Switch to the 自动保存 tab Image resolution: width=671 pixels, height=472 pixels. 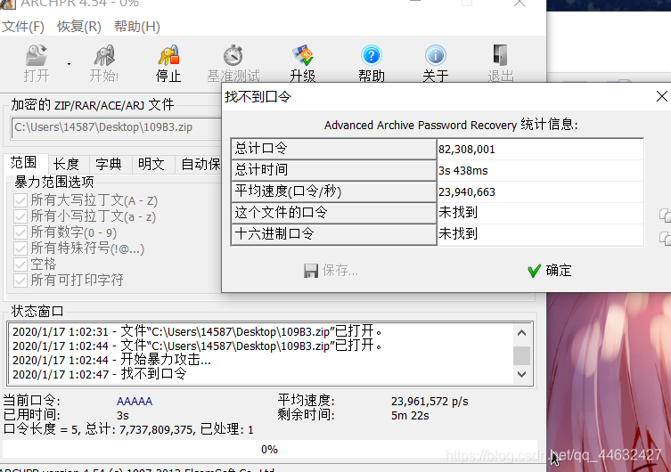coord(200,164)
